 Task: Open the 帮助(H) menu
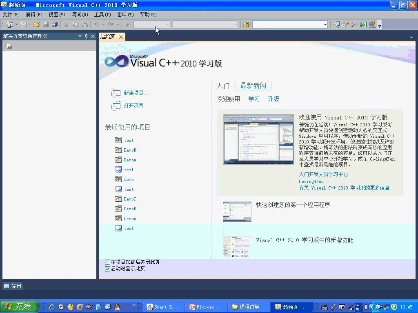(x=148, y=15)
